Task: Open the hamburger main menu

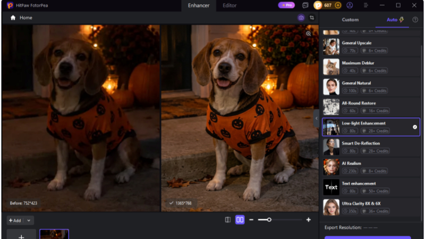Action: coord(365,5)
